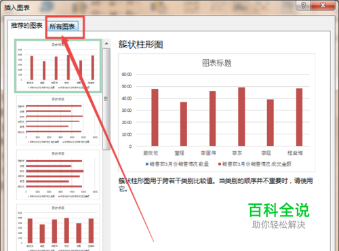Click the help question mark button
This screenshot has height=251, width=339.
(303, 5)
